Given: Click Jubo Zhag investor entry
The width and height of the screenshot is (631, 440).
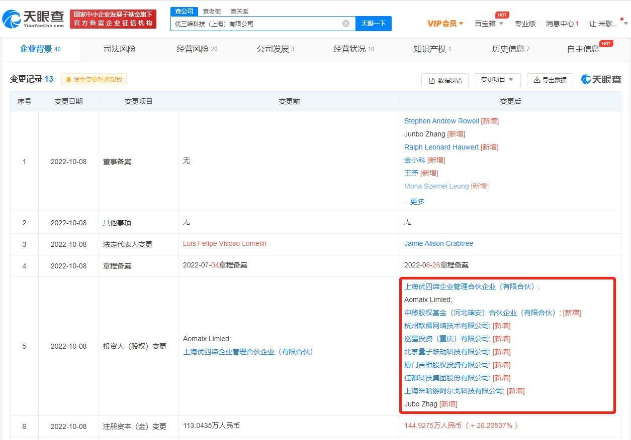Looking at the screenshot, I should click(x=421, y=404).
